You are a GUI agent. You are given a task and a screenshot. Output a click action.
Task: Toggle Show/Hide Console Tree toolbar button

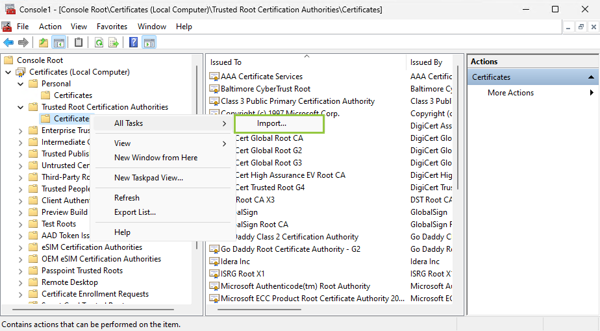59,43
